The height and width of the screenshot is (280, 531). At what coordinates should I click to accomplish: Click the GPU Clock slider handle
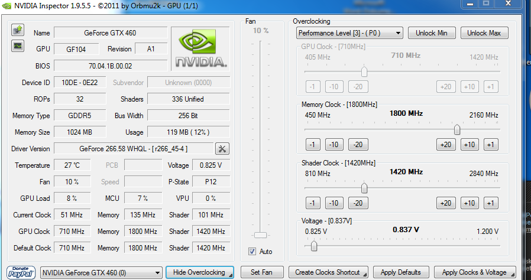point(364,71)
